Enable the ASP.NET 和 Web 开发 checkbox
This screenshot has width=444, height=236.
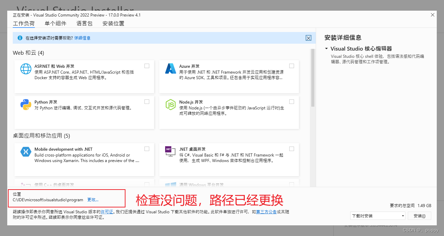pyautogui.click(x=147, y=66)
